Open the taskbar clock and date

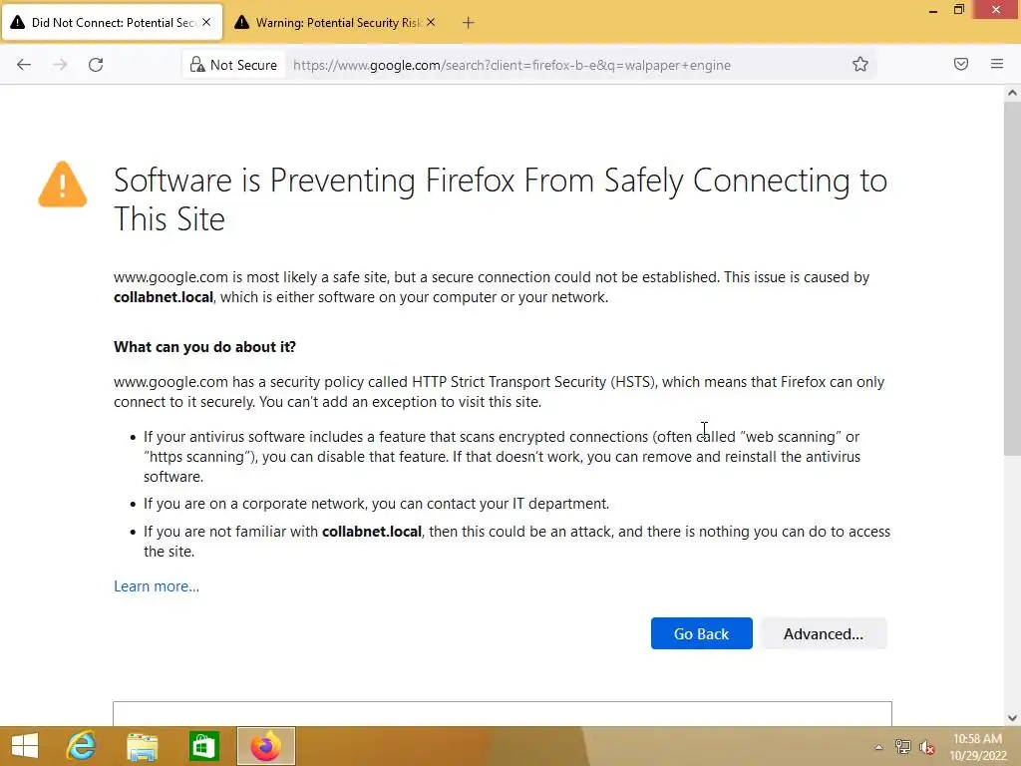point(978,746)
